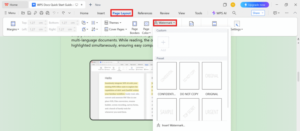Viewport: 300px width, 131px height.
Task: Select the Page Layout tab
Action: click(x=122, y=13)
